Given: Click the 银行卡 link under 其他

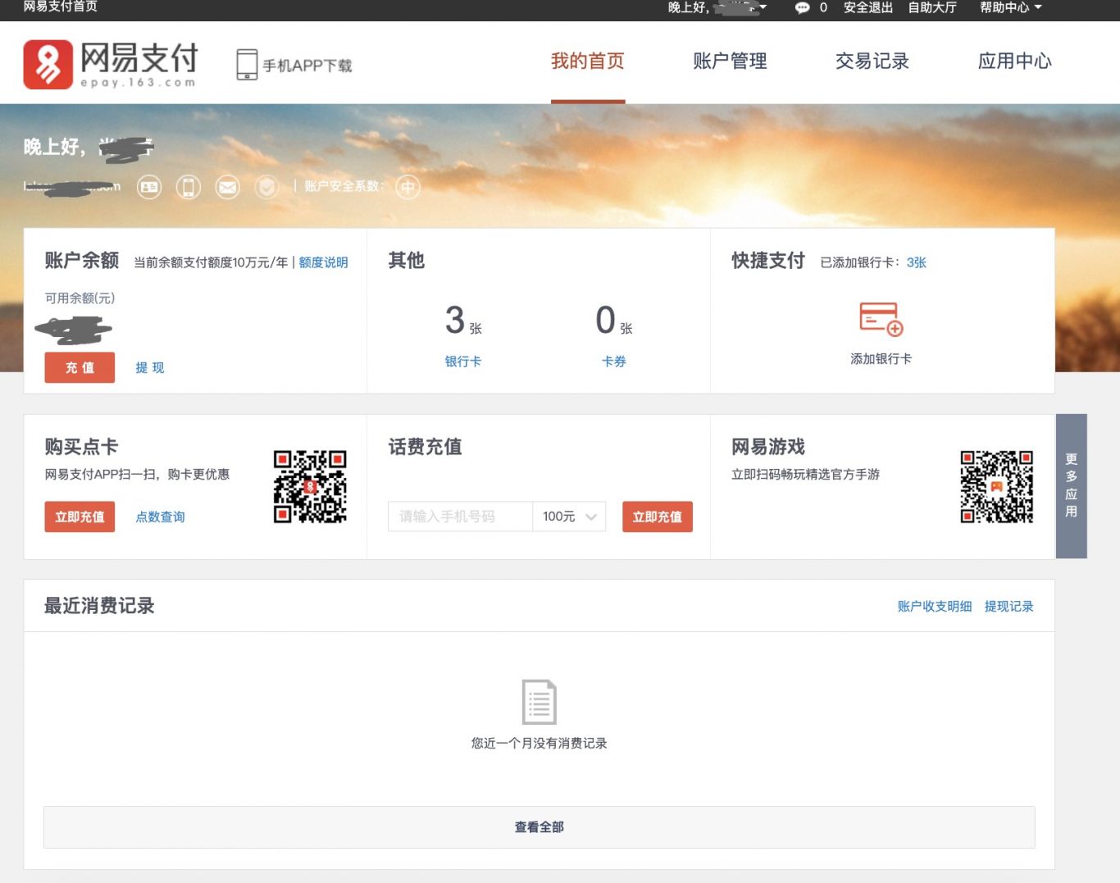Looking at the screenshot, I should click(463, 362).
